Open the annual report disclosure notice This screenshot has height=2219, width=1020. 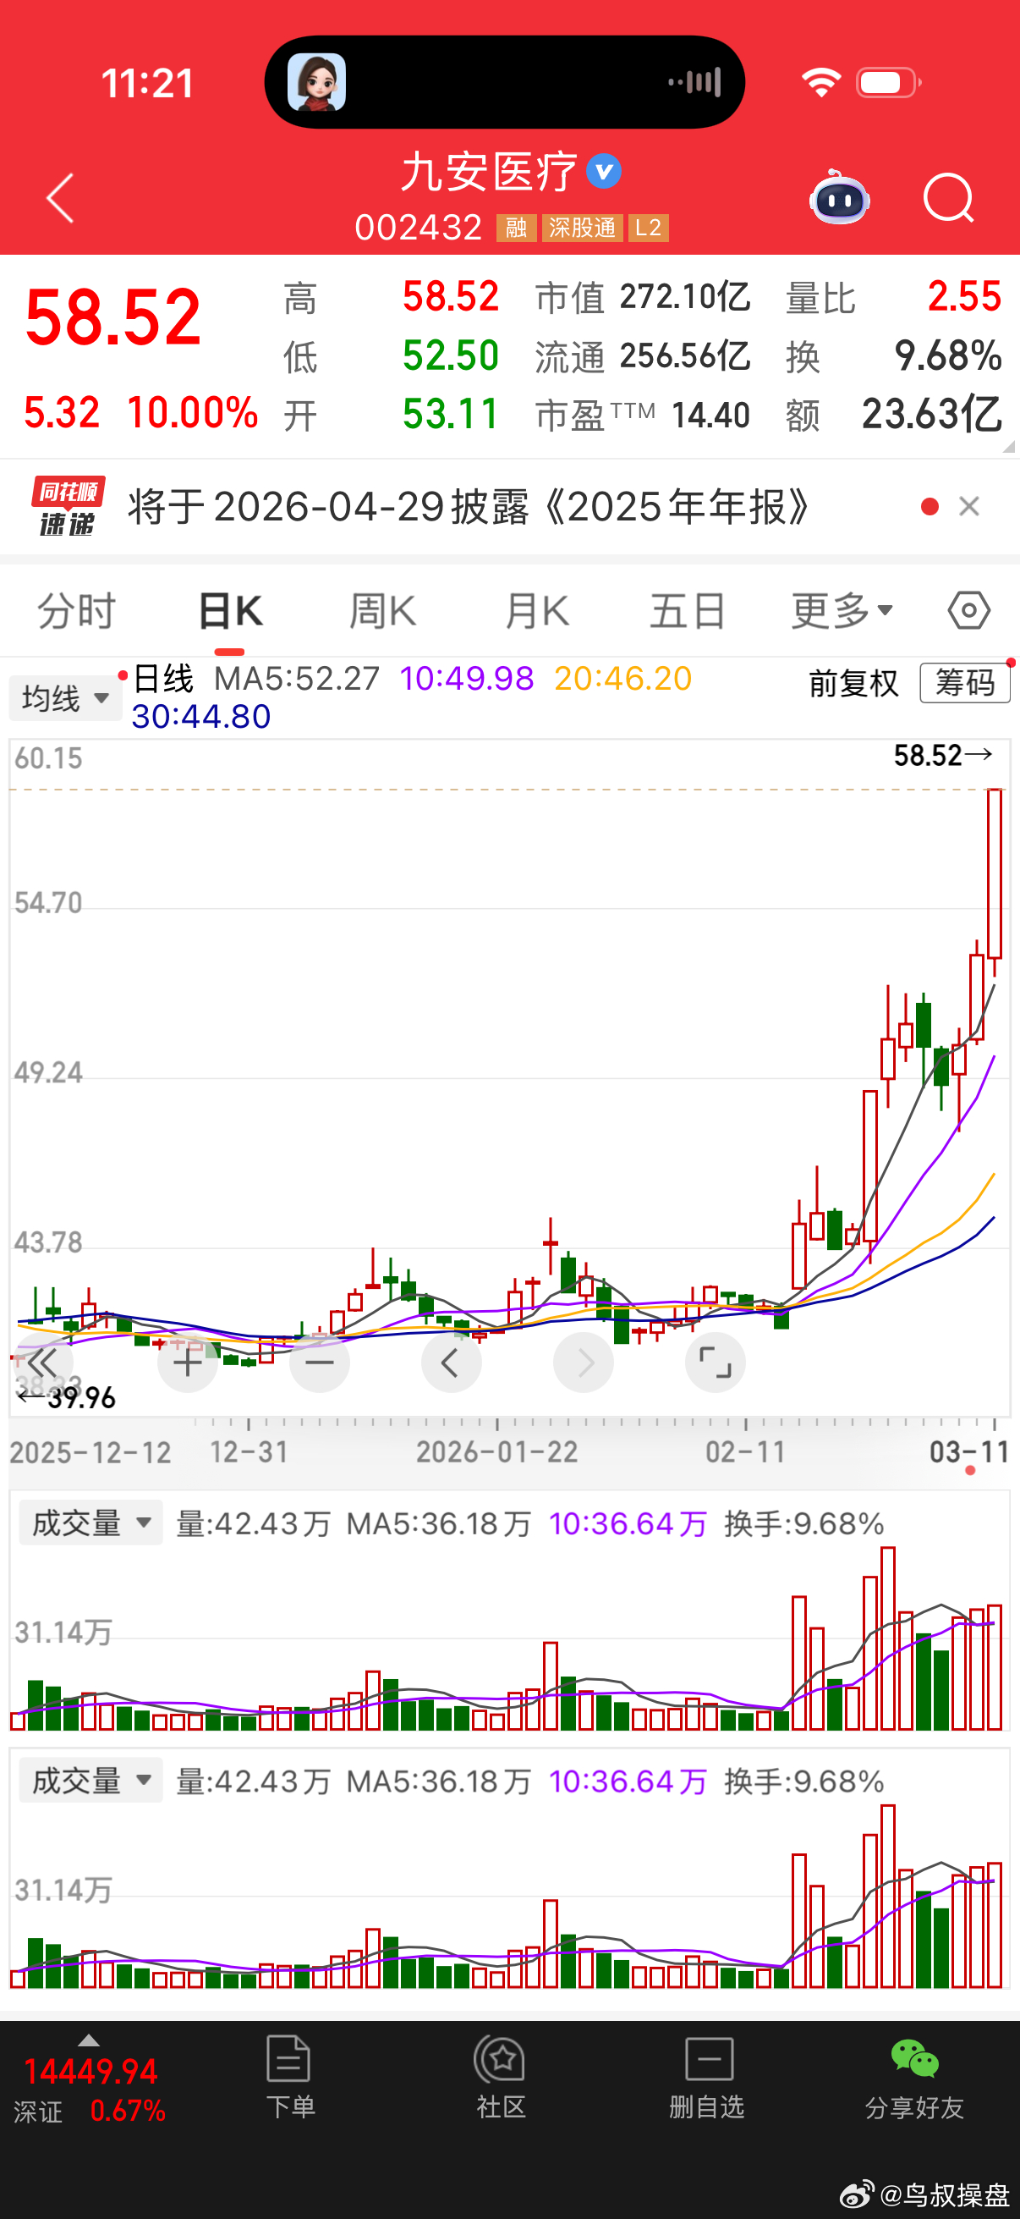[x=469, y=506]
